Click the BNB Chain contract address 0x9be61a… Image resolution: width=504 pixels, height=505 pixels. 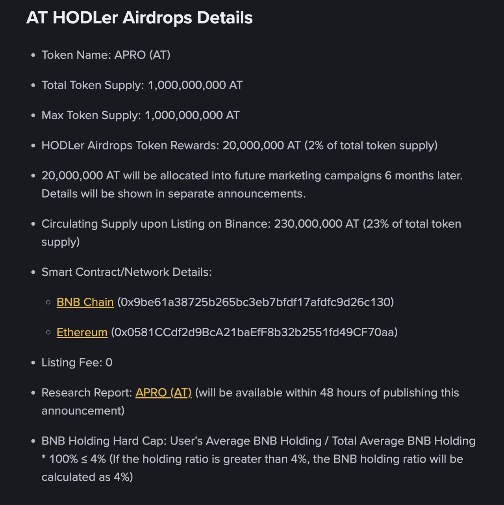coord(256,302)
